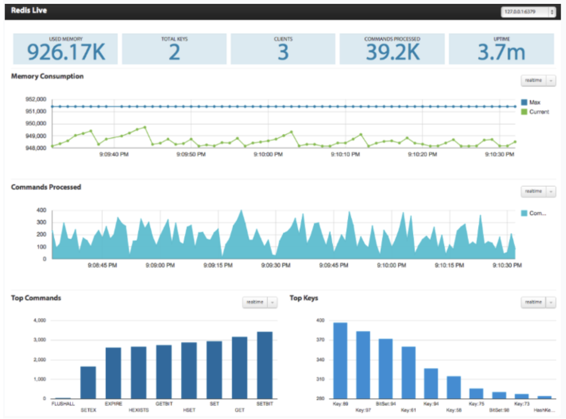The width and height of the screenshot is (566, 419).
Task: Expand the Top Commands realtime dropdown arrow
Action: pos(272,302)
